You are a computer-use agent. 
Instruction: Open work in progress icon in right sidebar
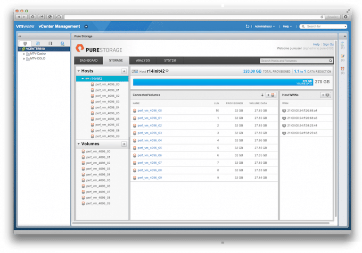[x=342, y=56]
